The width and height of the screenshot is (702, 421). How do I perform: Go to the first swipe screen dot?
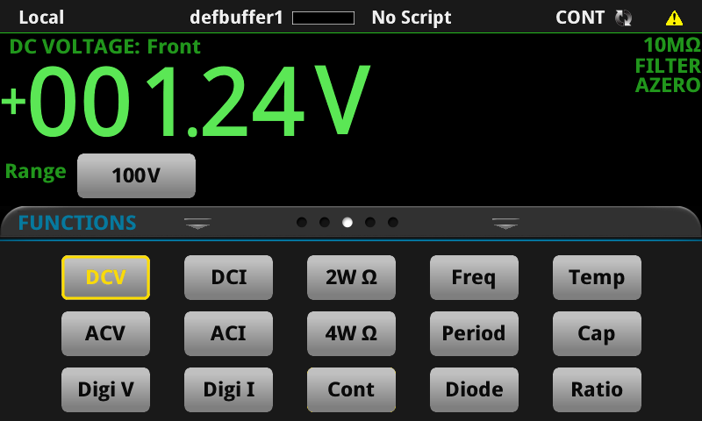pyautogui.click(x=302, y=223)
